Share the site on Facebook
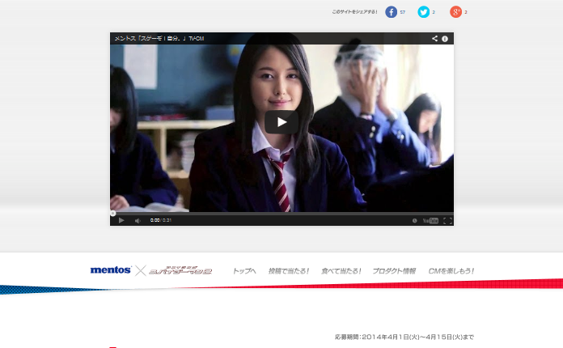Screen dimensions: 563x348 pos(391,12)
